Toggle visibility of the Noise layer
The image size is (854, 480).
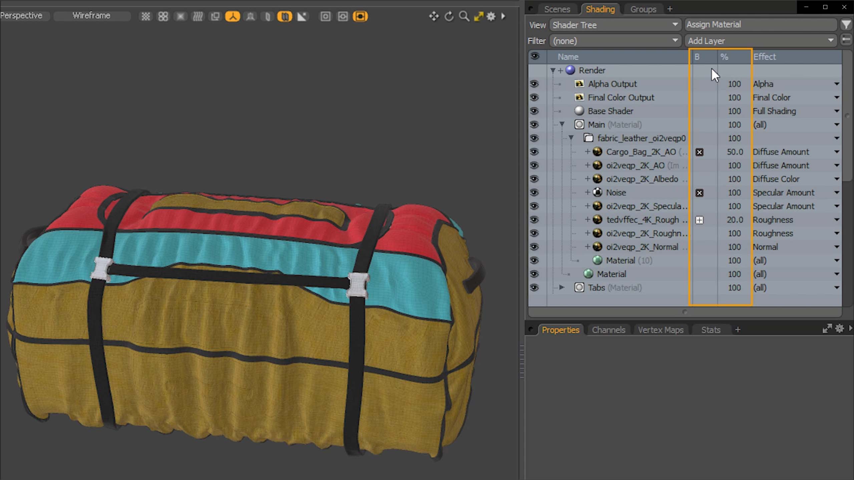point(534,192)
